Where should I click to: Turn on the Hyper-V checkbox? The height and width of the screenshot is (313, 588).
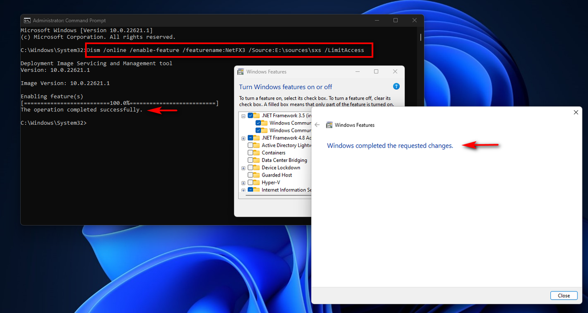(250, 182)
